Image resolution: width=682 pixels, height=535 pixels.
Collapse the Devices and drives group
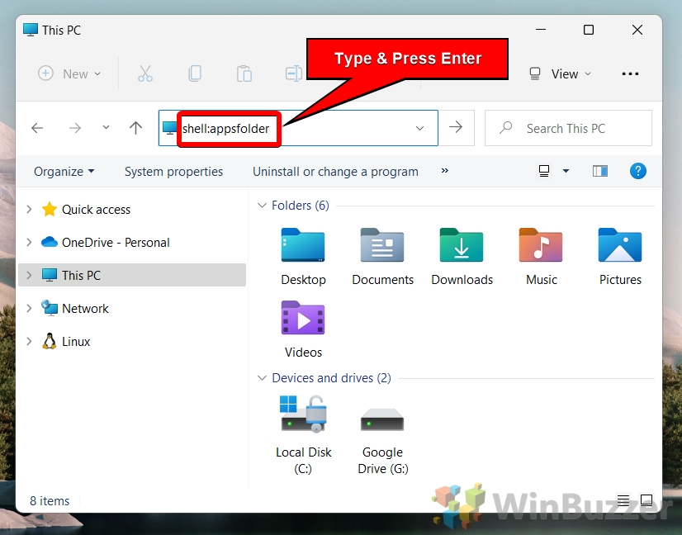coord(262,377)
